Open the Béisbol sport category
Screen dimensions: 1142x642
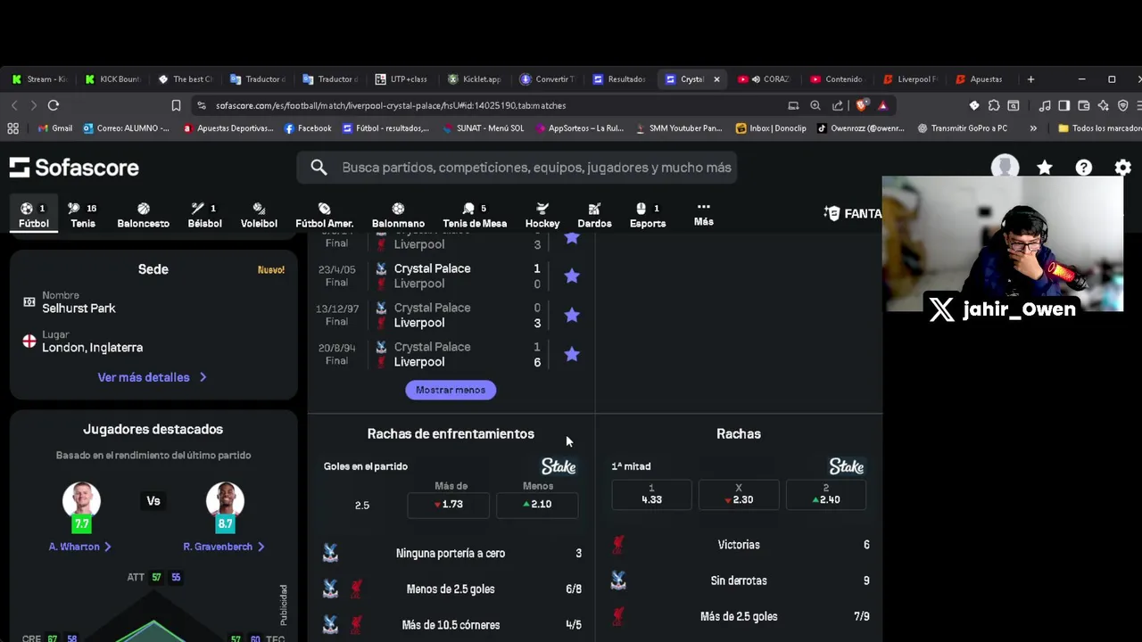point(204,215)
